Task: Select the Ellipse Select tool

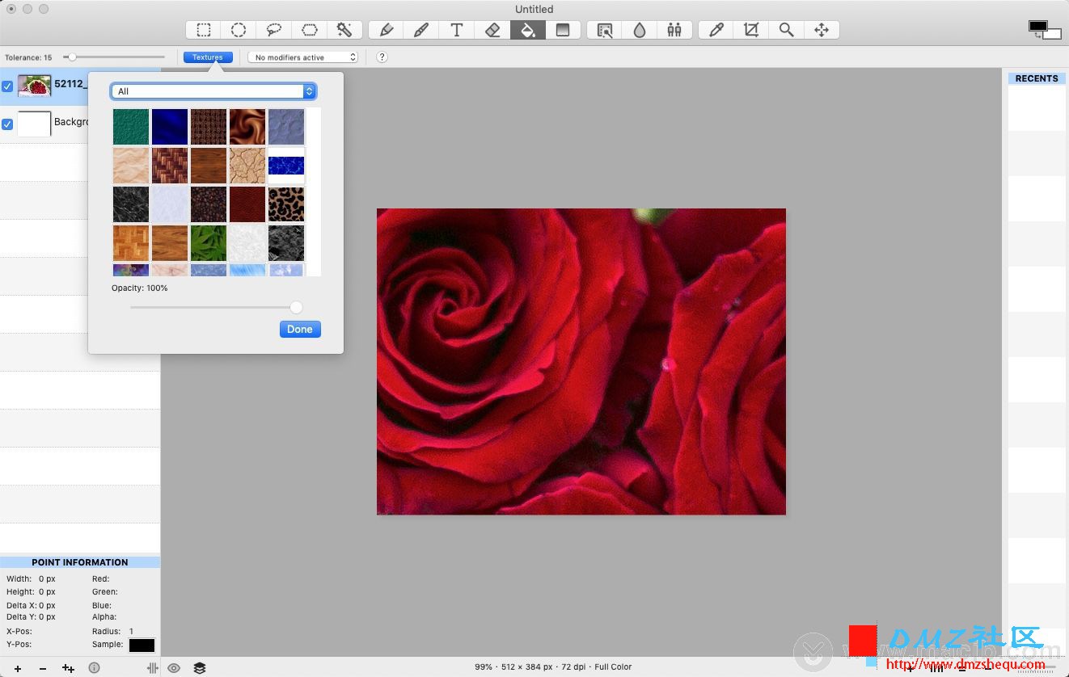Action: 239,30
